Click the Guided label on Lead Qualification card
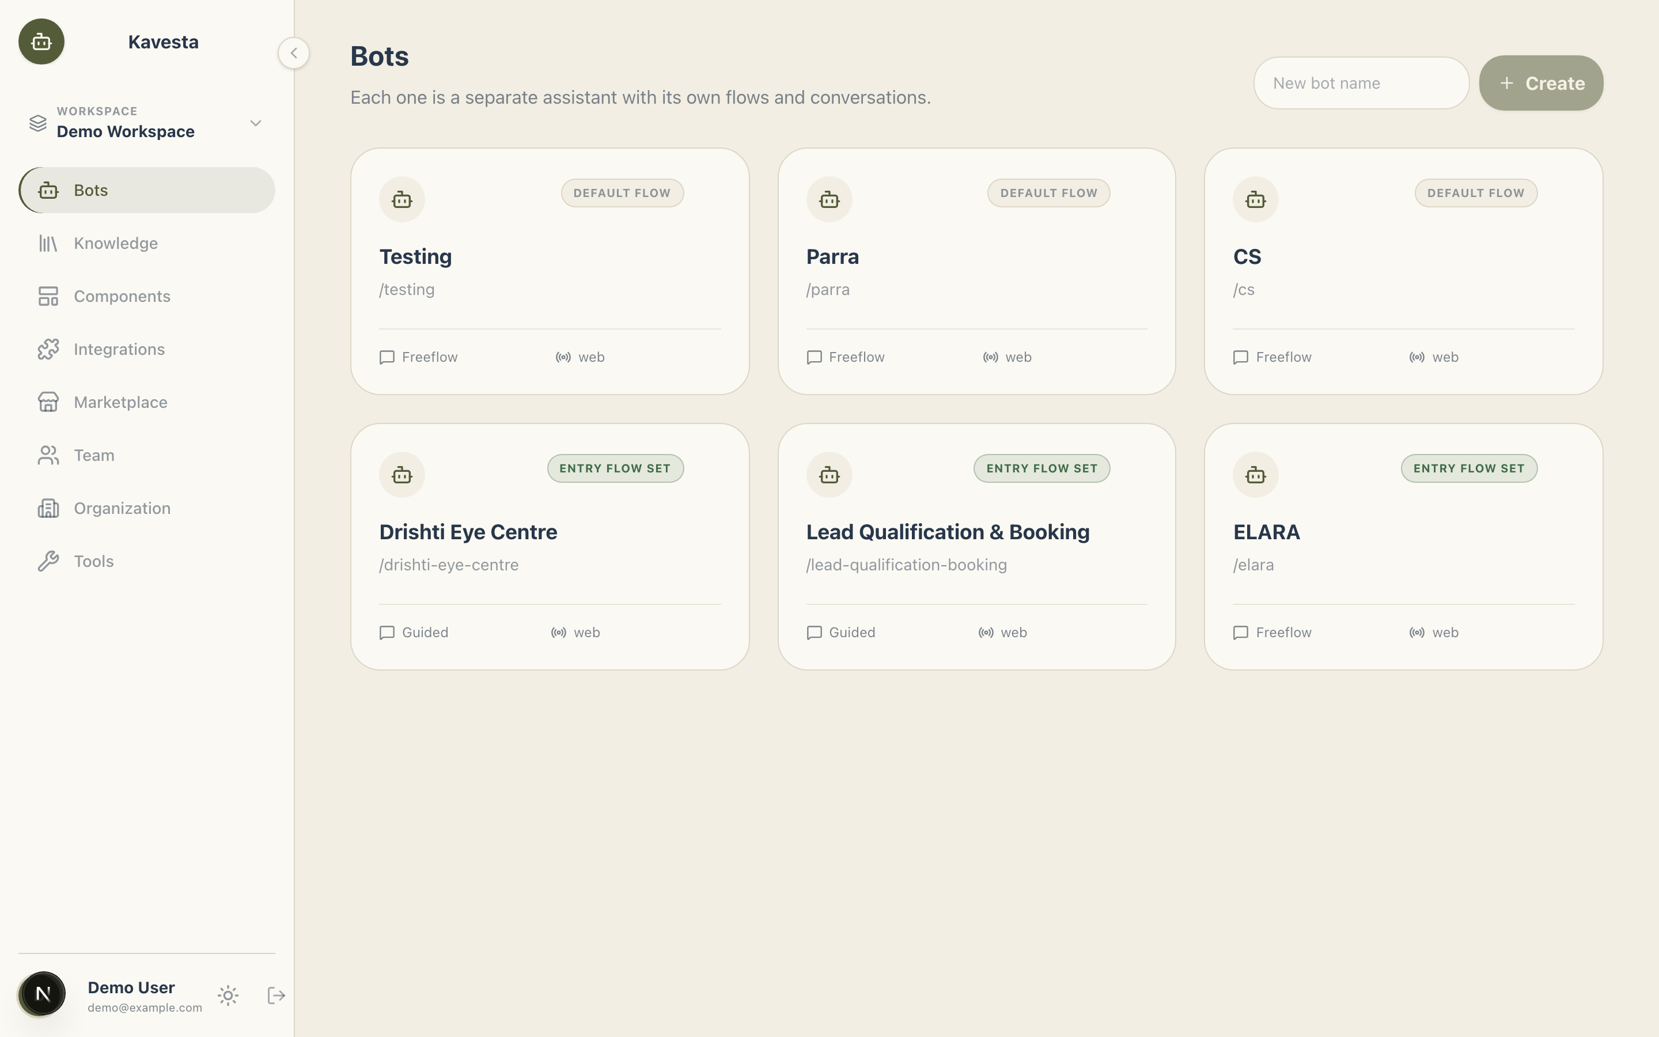 852,633
